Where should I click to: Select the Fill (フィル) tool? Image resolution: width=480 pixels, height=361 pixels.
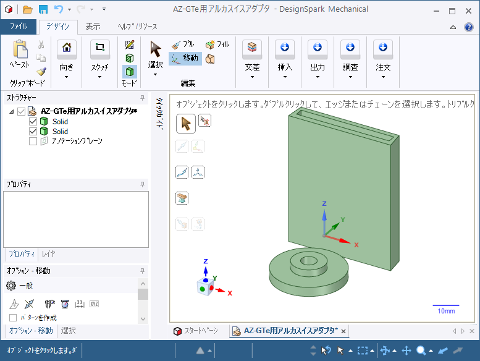[217, 45]
